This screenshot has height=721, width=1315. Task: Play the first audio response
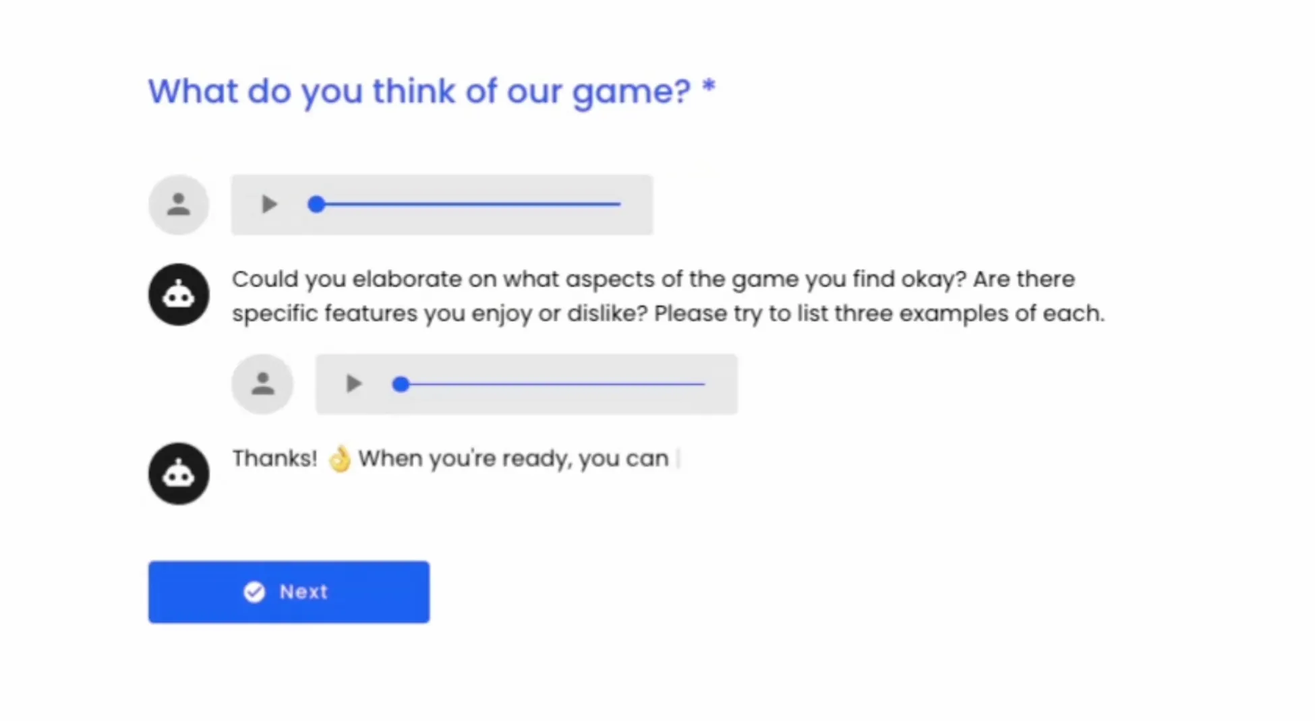pyautogui.click(x=269, y=204)
